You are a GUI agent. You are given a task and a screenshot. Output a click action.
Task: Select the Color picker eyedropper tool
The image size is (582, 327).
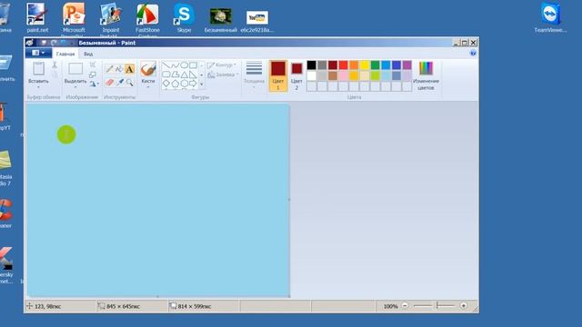119,82
